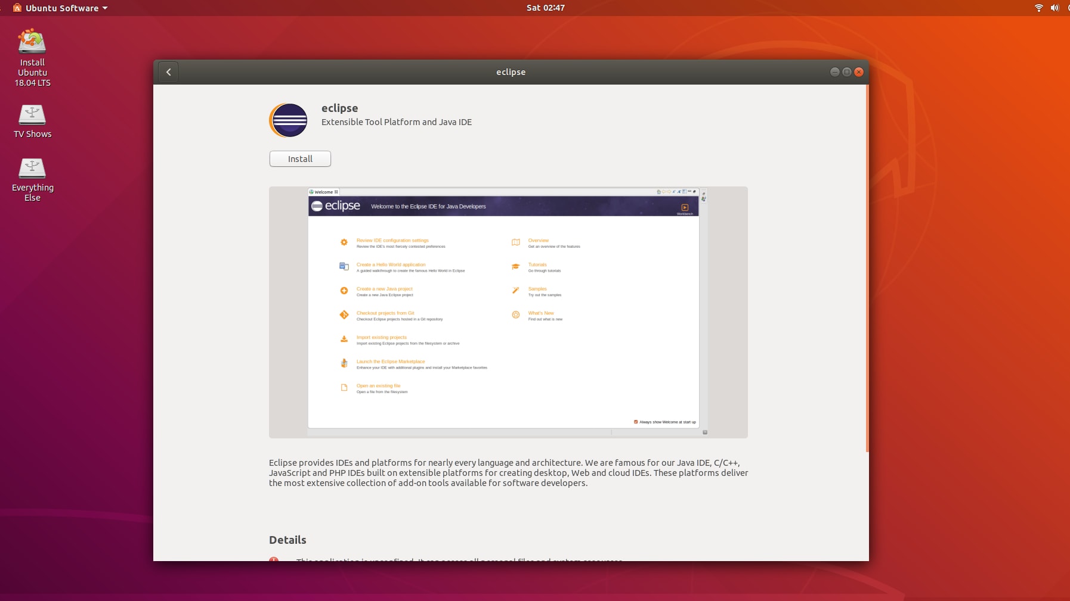Viewport: 1070px width, 601px height.
Task: Click the Eclipse application logo
Action: (289, 120)
